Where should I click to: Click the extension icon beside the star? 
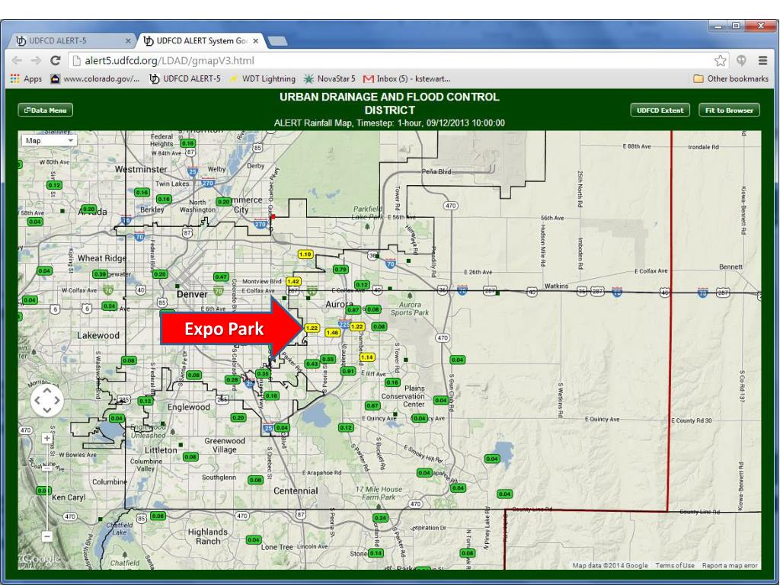pos(741,61)
